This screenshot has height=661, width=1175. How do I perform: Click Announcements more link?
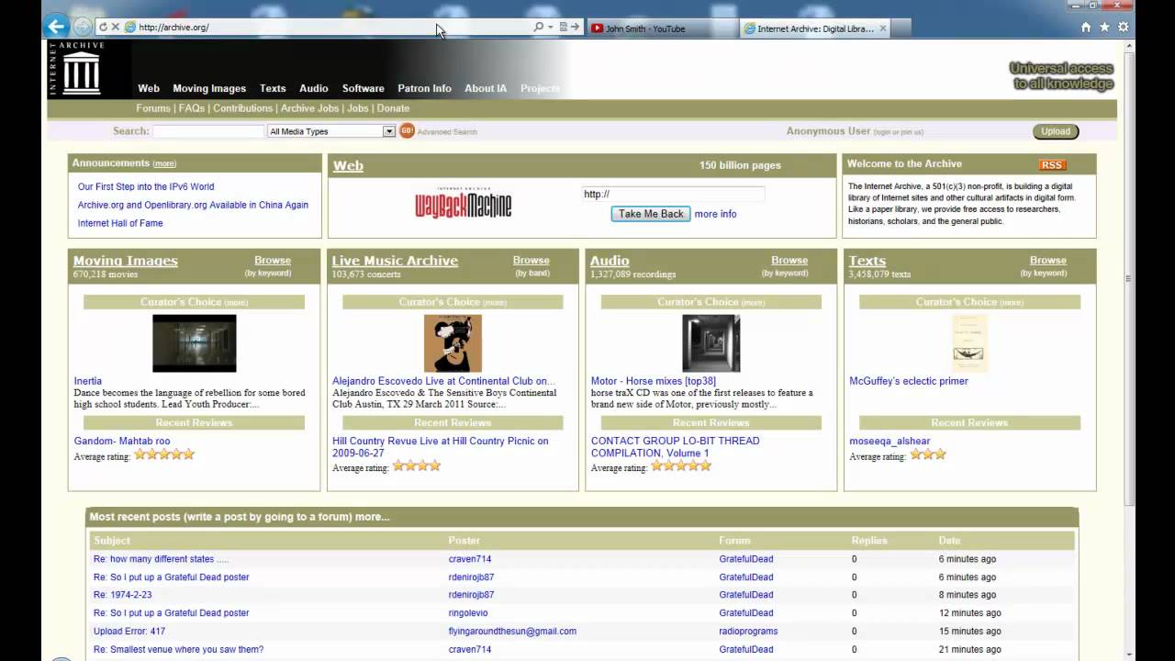point(164,163)
